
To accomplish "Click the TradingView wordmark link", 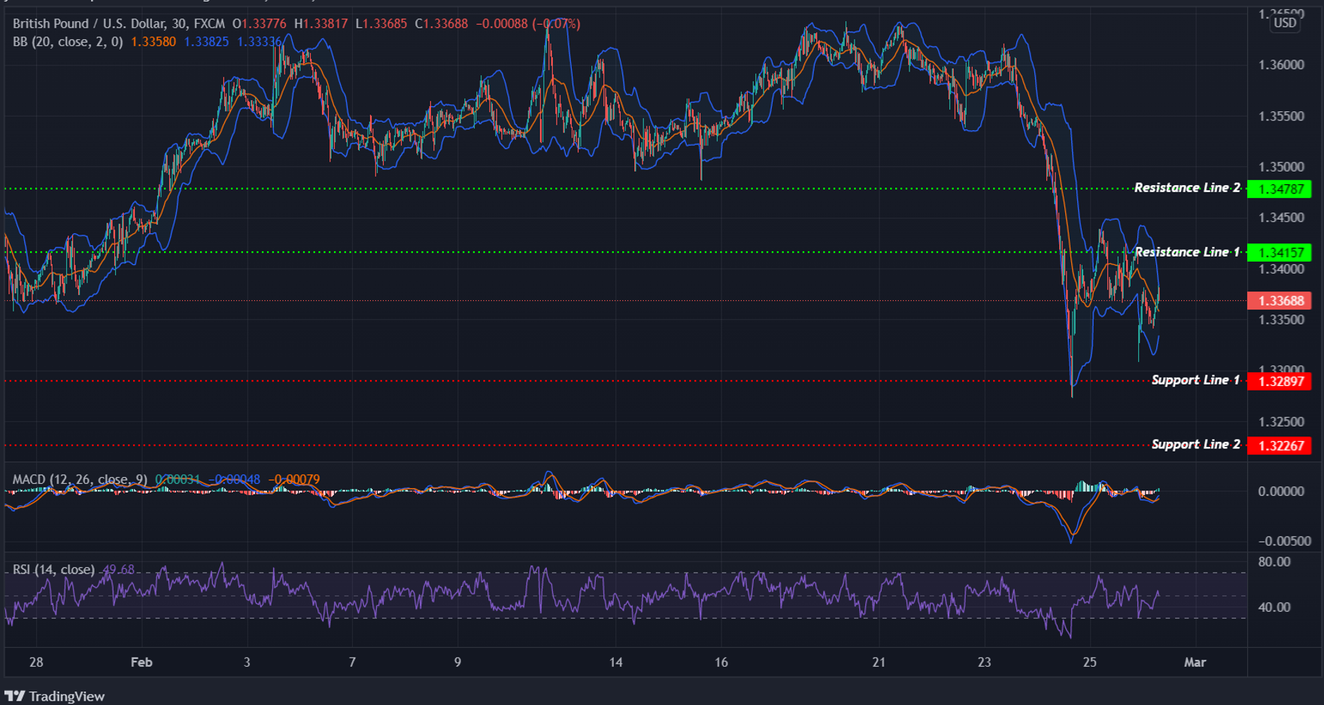I will pos(66,697).
